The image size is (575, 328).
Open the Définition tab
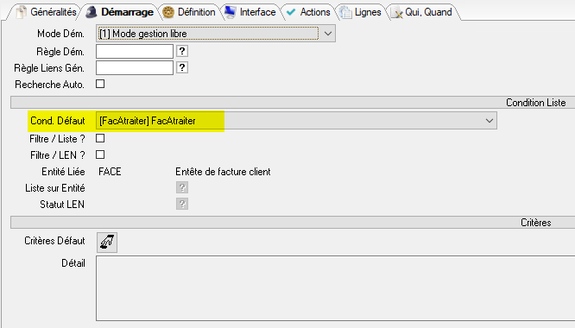(189, 12)
